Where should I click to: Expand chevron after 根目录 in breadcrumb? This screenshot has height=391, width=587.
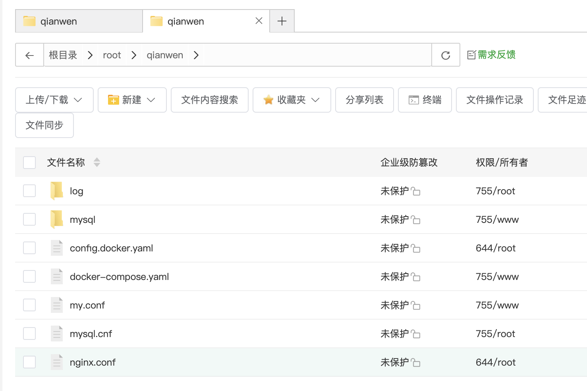[x=90, y=55]
